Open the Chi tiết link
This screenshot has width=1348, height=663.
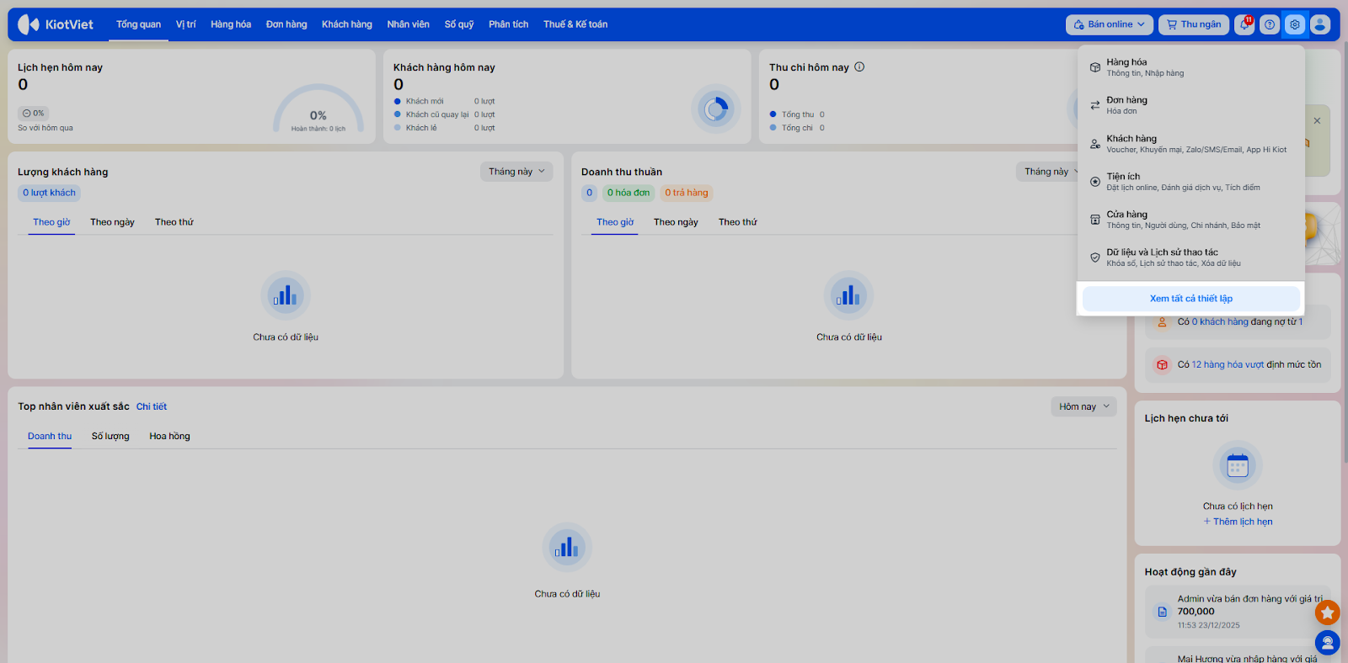click(152, 406)
